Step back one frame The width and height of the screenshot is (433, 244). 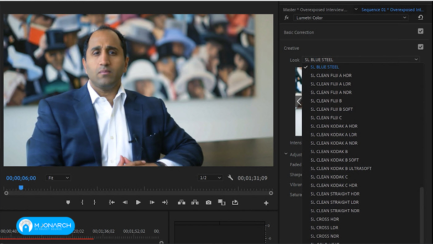pos(125,202)
